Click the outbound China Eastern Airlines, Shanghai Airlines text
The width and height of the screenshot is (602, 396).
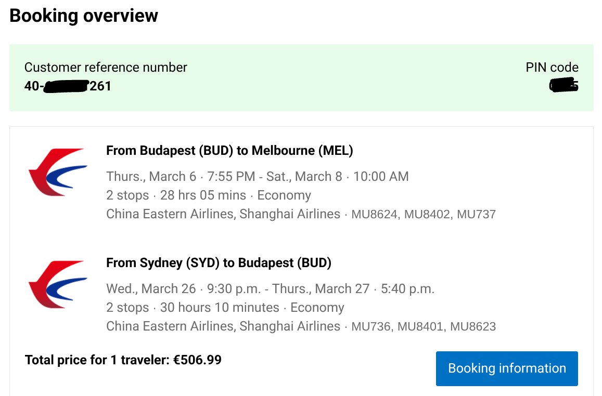tap(223, 214)
